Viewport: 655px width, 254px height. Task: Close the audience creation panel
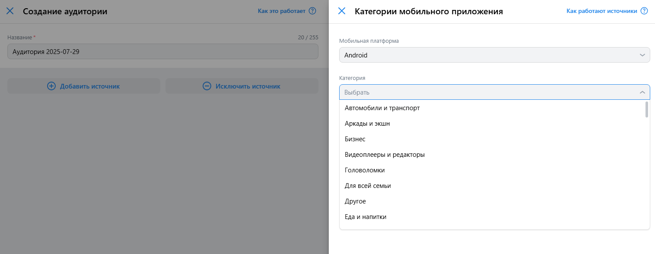point(10,11)
